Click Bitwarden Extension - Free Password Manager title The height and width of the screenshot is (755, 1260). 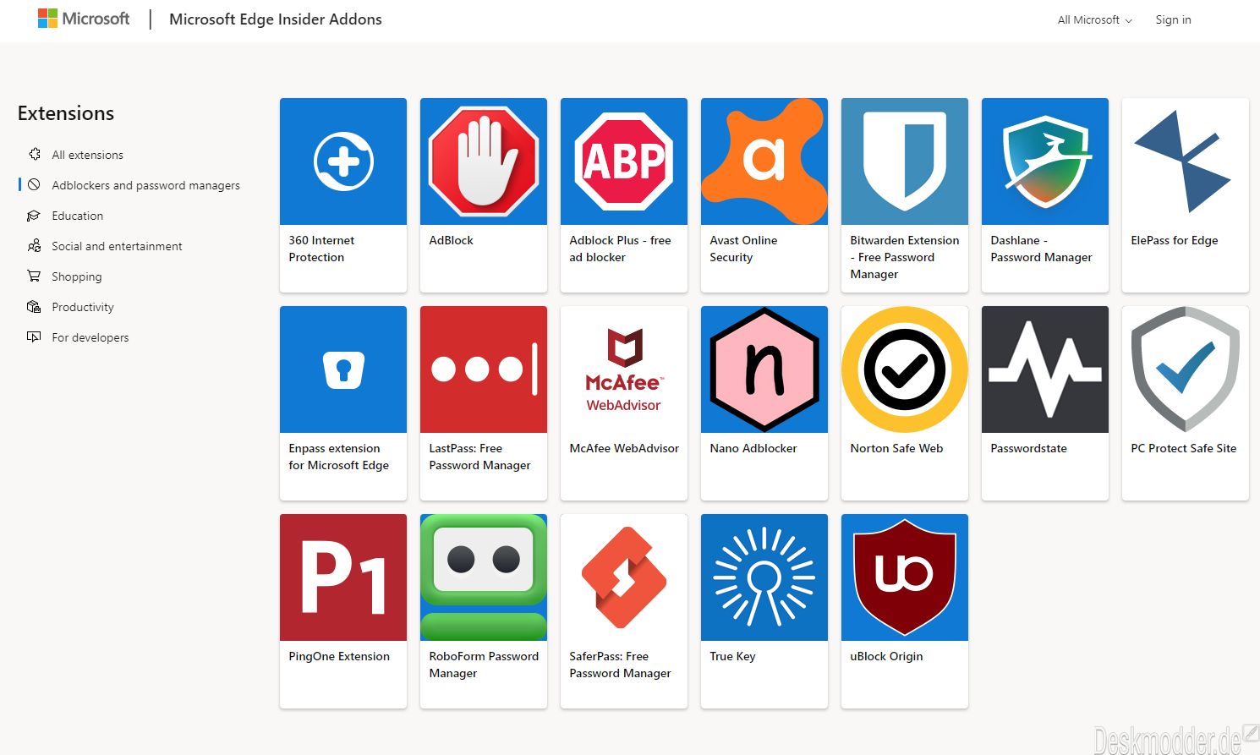click(x=905, y=257)
